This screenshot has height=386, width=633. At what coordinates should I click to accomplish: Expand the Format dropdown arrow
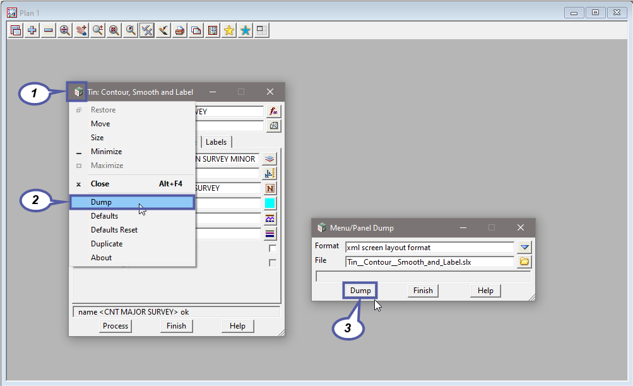pyautogui.click(x=524, y=247)
